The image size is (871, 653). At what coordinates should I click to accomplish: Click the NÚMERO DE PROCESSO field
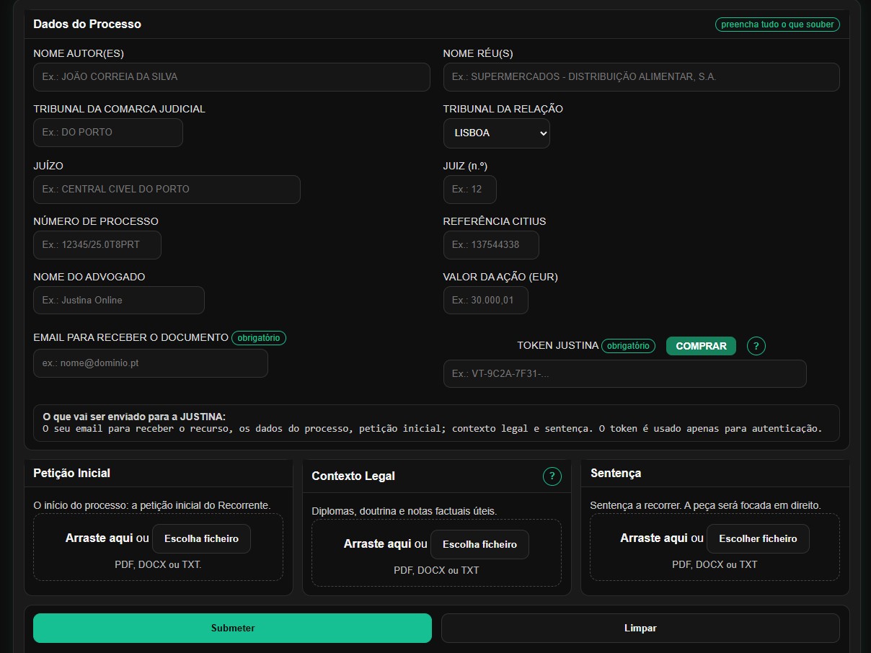(x=97, y=244)
